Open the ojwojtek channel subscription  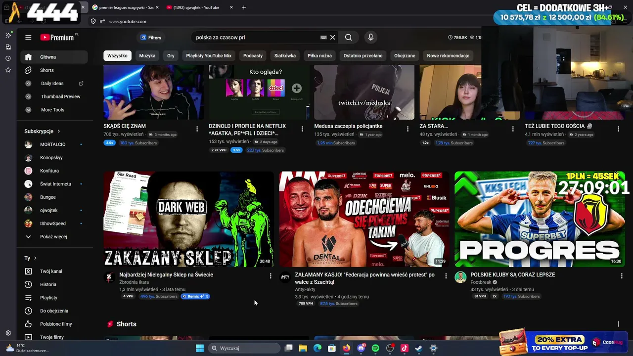[x=54, y=210]
